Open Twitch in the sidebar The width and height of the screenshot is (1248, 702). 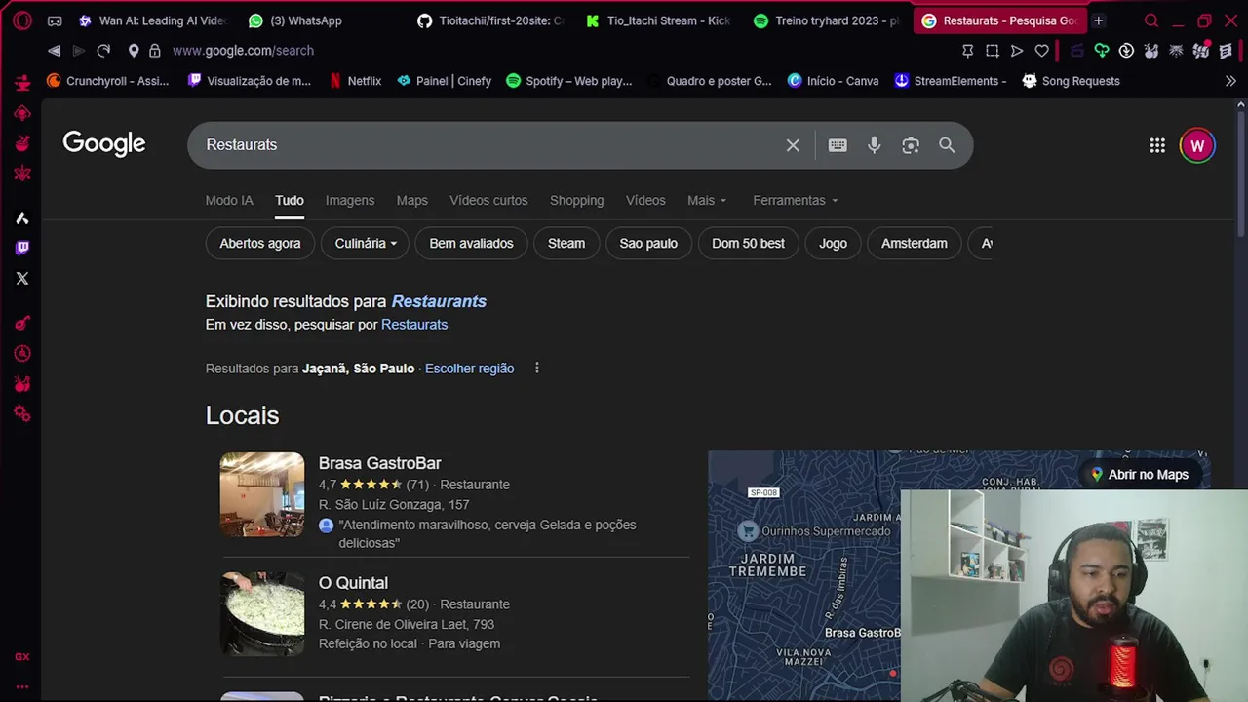22,248
